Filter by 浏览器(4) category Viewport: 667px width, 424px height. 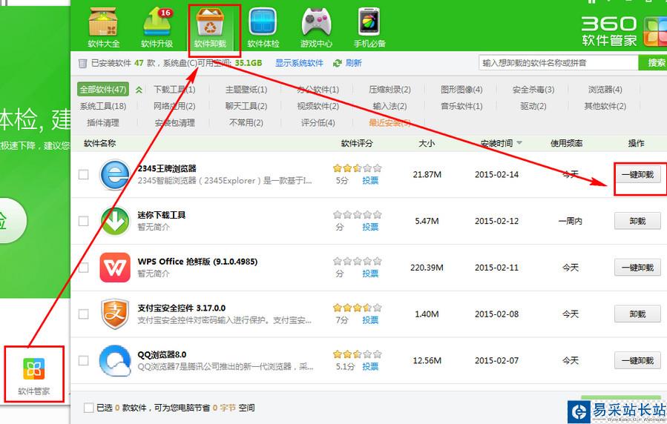[x=605, y=89]
